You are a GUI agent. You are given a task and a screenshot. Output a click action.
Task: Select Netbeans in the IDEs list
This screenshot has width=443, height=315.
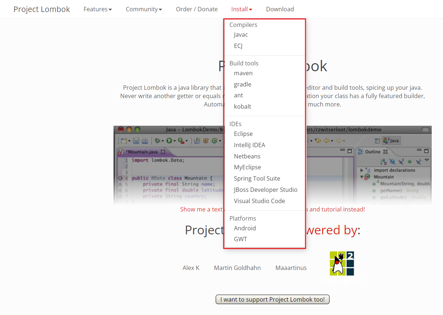pyautogui.click(x=247, y=156)
